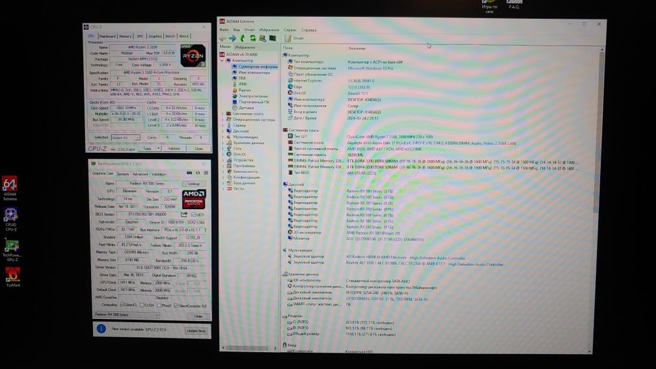Collapse the Компьютер node in AIDA64 tree
The image size is (656, 369).
point(222,60)
